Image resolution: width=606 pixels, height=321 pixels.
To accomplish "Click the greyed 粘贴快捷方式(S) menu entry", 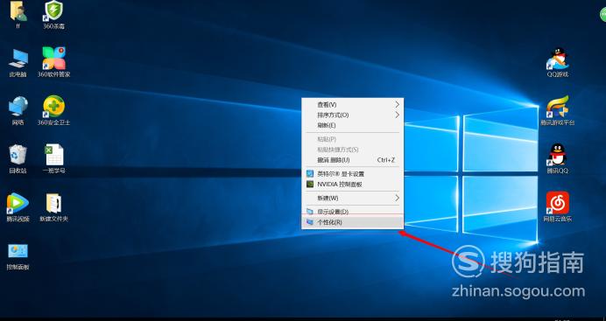I will click(352, 150).
